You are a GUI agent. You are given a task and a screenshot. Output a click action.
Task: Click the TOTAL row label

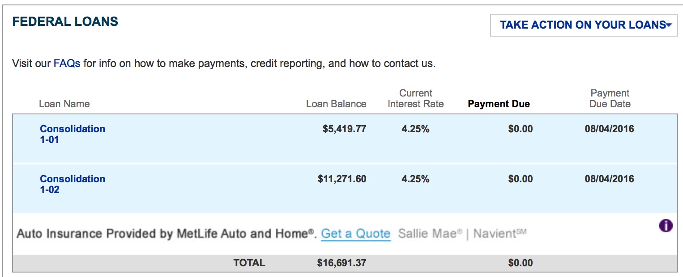[x=249, y=263]
